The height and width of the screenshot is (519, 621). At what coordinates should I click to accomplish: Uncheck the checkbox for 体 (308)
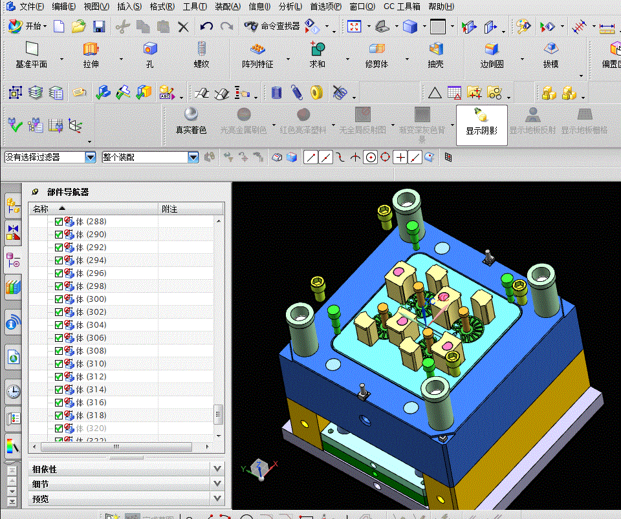point(59,351)
